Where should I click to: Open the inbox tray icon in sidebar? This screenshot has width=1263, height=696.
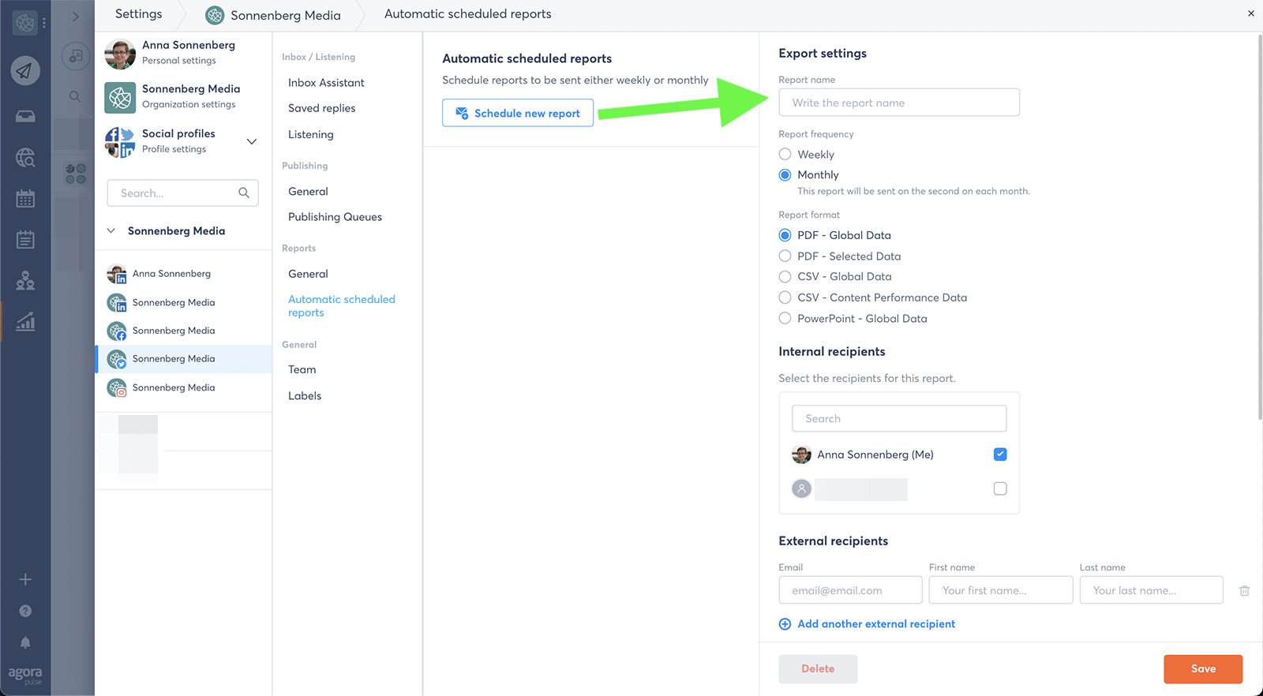pos(25,116)
